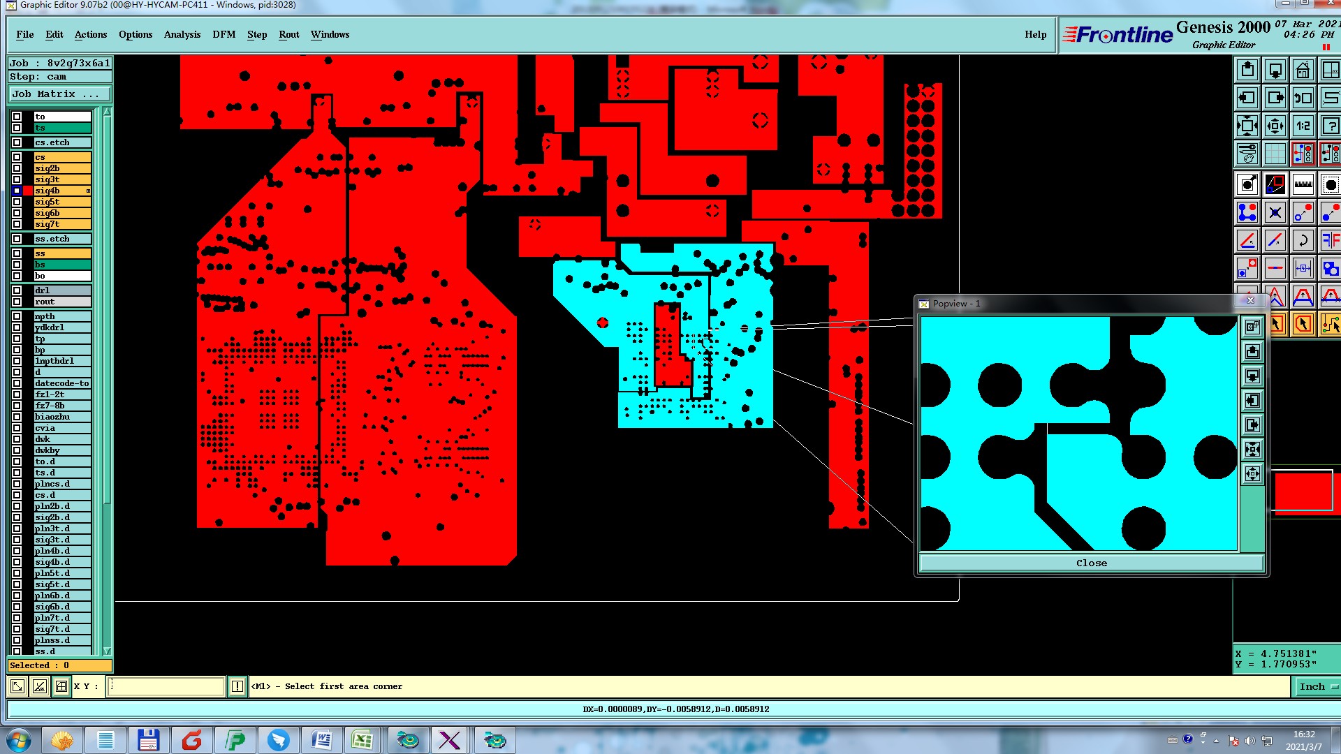Click the Home view icon
1341x754 pixels.
tap(1303, 71)
